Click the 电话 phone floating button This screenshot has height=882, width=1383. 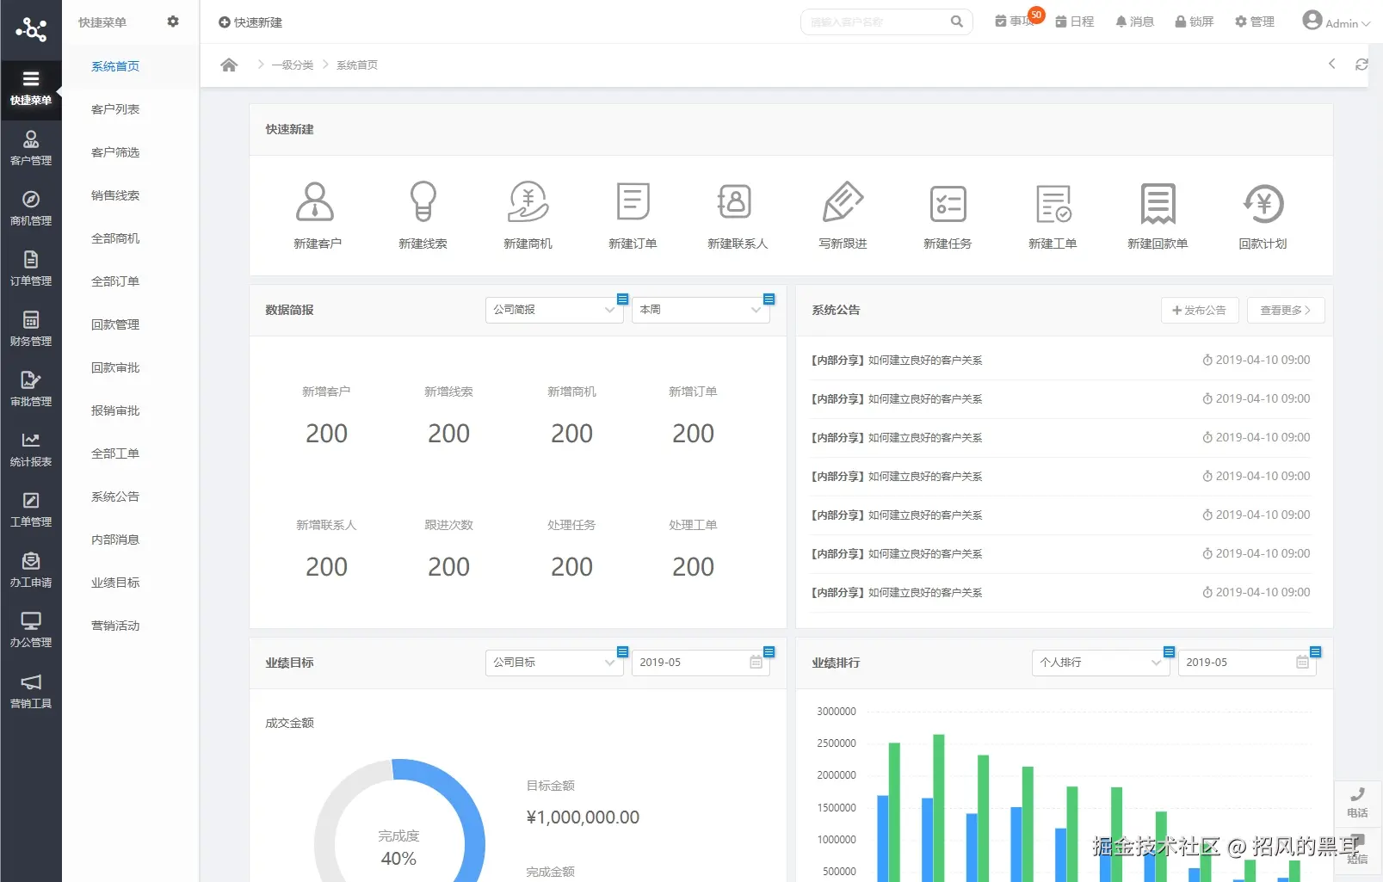(1357, 803)
